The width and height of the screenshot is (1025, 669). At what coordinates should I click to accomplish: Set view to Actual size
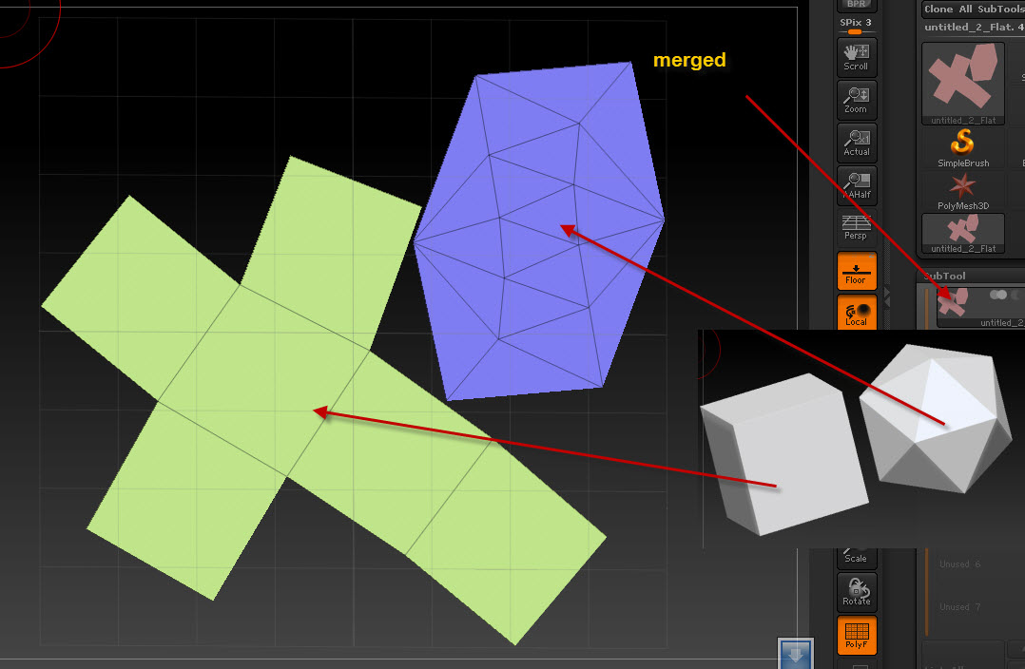click(857, 143)
